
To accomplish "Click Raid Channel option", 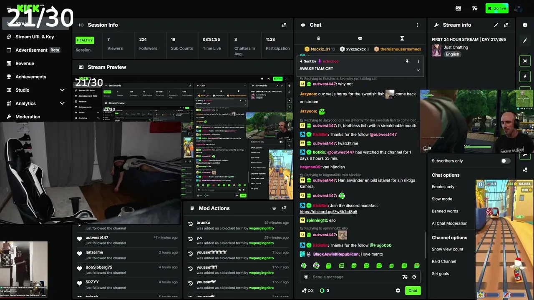I will point(444,261).
